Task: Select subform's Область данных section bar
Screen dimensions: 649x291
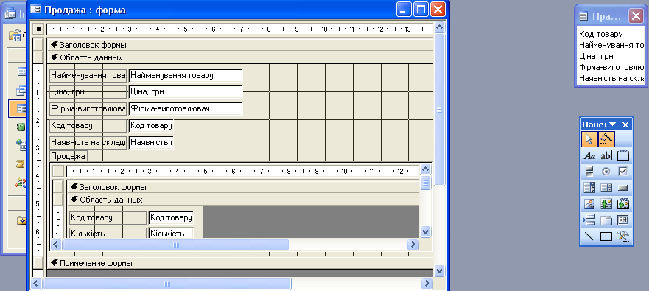Action: tap(243, 200)
